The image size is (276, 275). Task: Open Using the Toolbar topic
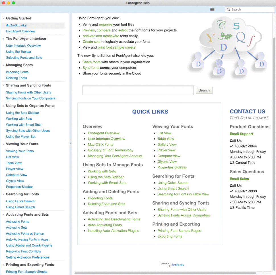click(18, 52)
